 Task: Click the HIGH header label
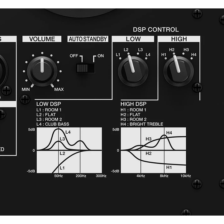(179, 39)
